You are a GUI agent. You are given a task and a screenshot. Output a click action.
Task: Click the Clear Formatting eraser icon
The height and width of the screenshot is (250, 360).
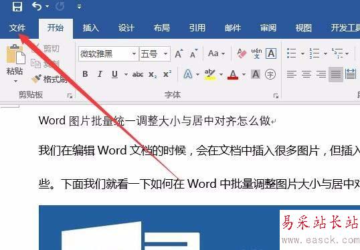(242, 53)
